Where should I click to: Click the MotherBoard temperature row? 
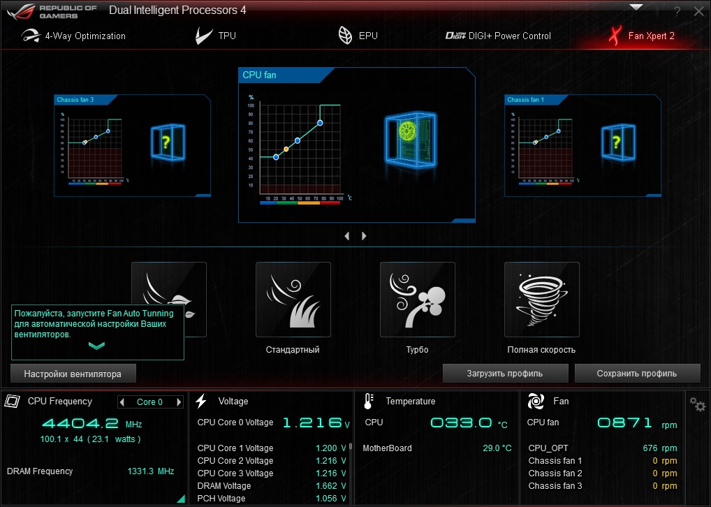click(x=437, y=448)
